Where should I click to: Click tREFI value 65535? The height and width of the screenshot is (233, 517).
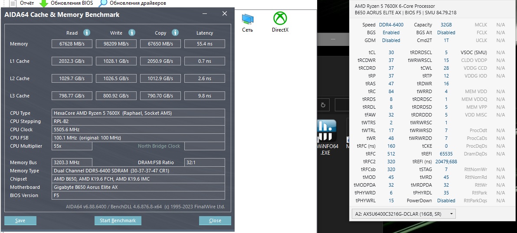pyautogui.click(x=446, y=154)
